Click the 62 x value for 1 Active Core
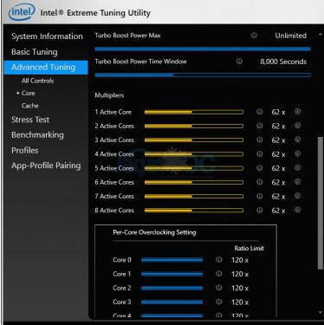The image size is (324, 325). click(278, 112)
